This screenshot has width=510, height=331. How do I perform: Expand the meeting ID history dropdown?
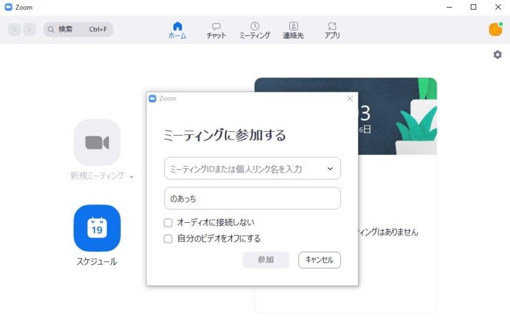330,169
